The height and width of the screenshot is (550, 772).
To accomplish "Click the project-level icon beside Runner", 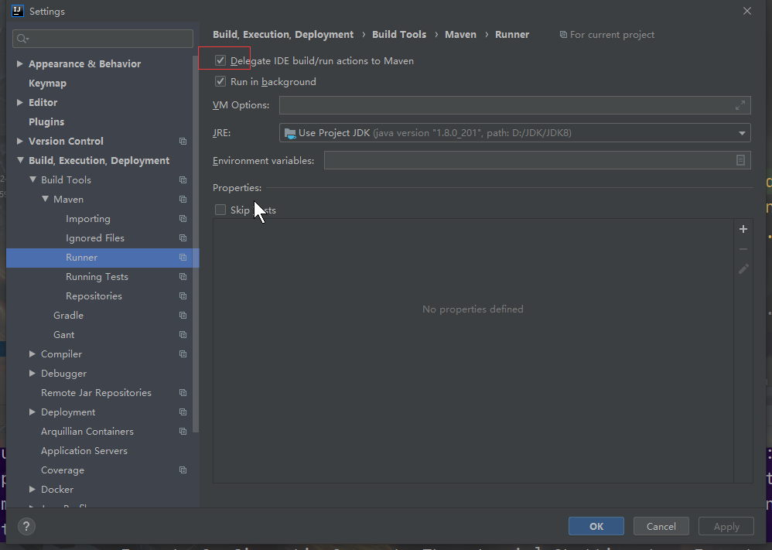I will point(183,258).
